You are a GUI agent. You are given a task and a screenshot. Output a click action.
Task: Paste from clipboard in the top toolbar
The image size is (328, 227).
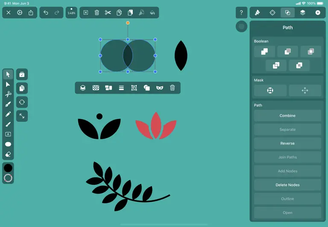pyautogui.click(x=130, y=13)
